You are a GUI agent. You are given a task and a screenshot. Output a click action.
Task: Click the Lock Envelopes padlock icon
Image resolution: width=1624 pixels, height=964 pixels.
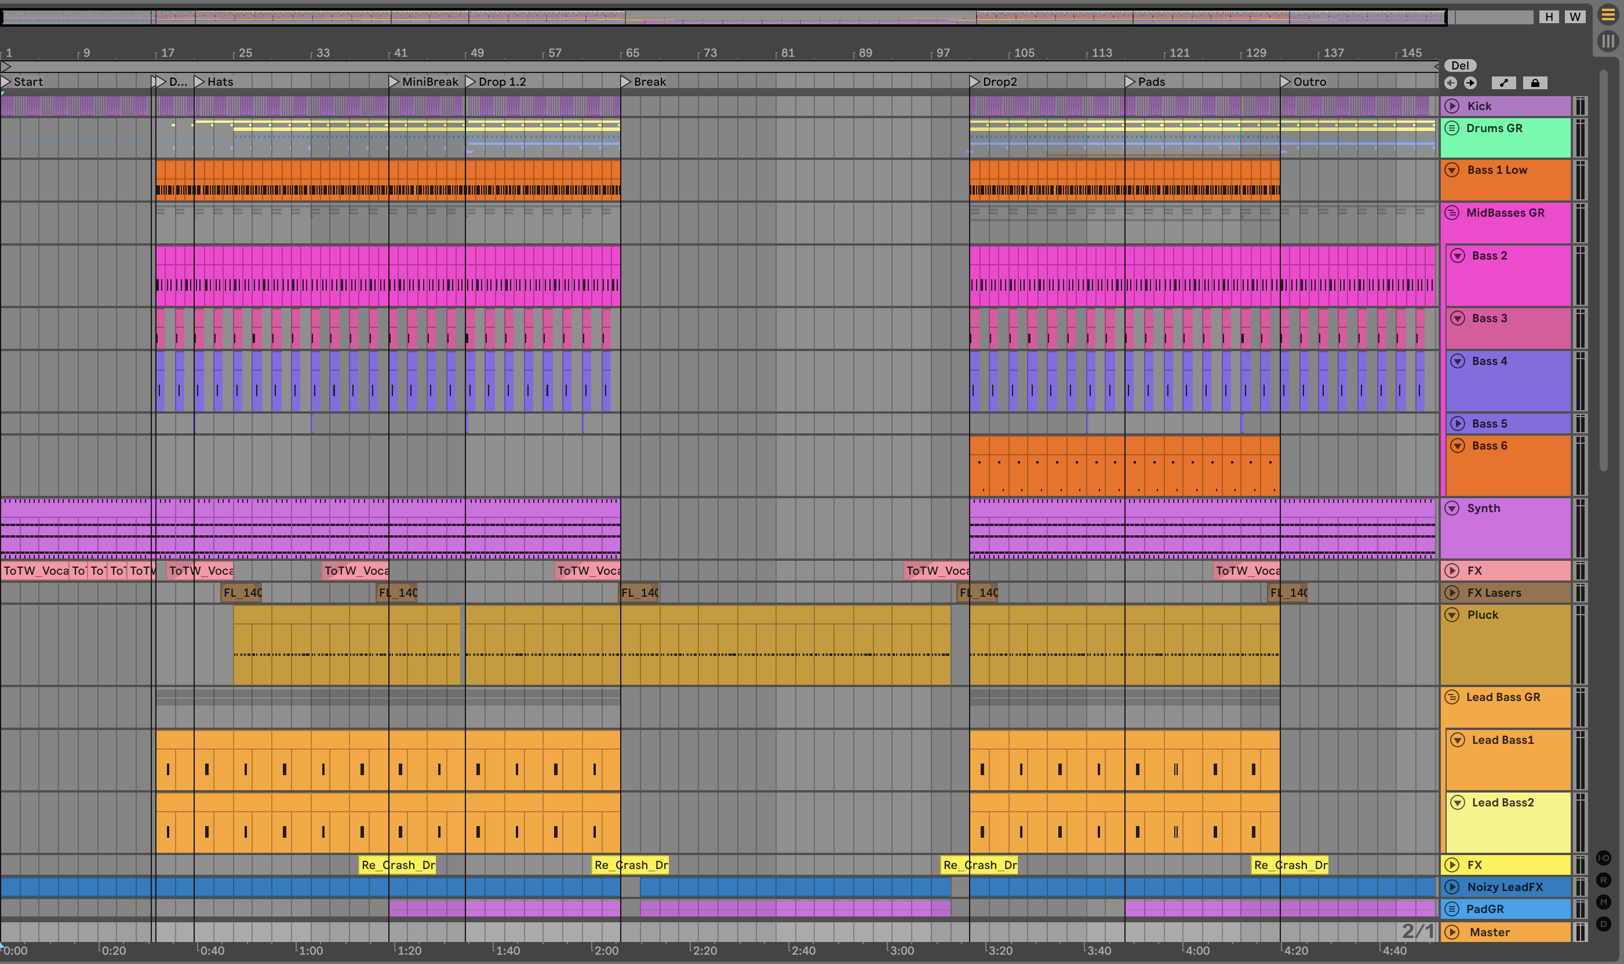click(1535, 83)
